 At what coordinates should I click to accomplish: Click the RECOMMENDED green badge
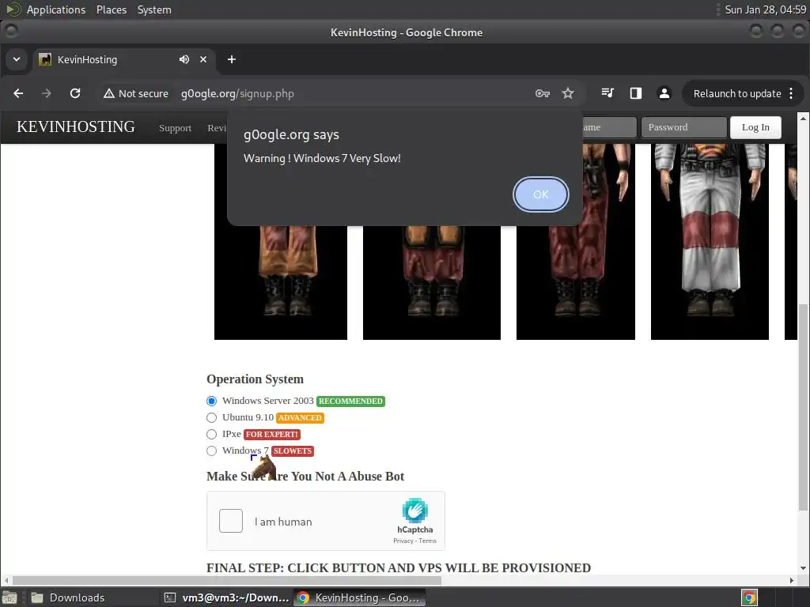coord(350,401)
